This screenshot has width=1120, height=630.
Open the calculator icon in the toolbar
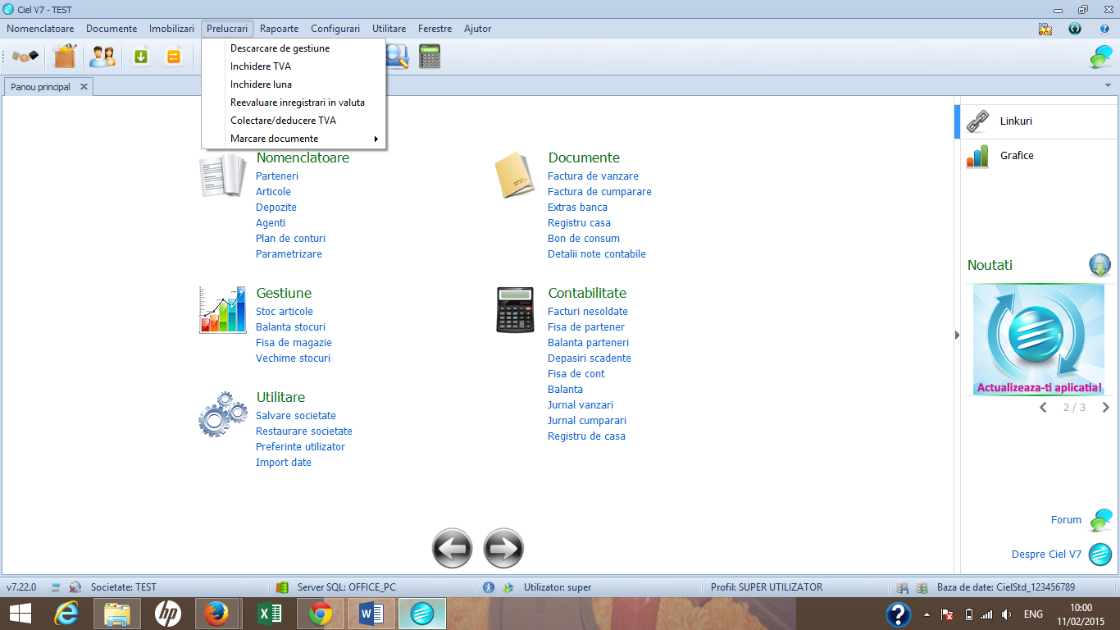click(430, 56)
